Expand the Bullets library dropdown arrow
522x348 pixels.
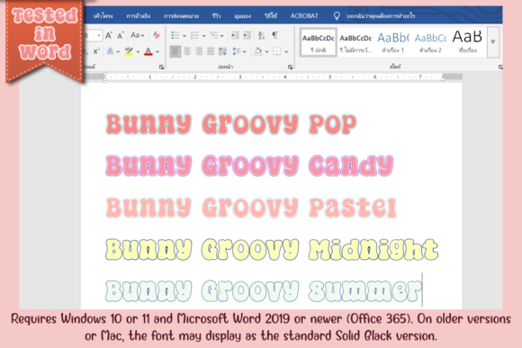(x=184, y=36)
